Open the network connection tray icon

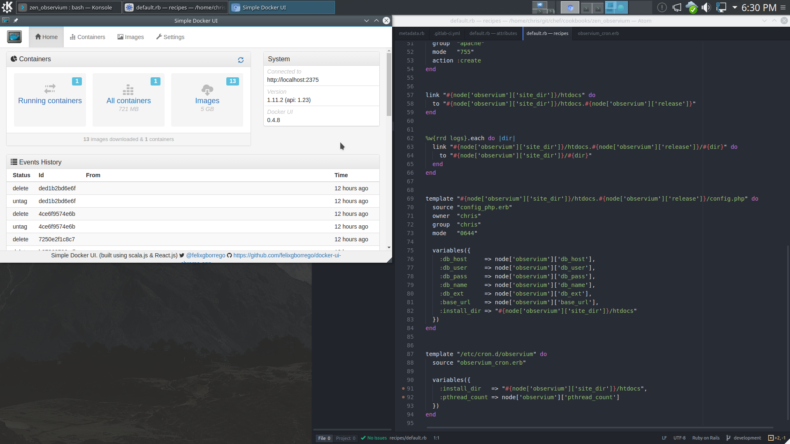pos(721,7)
